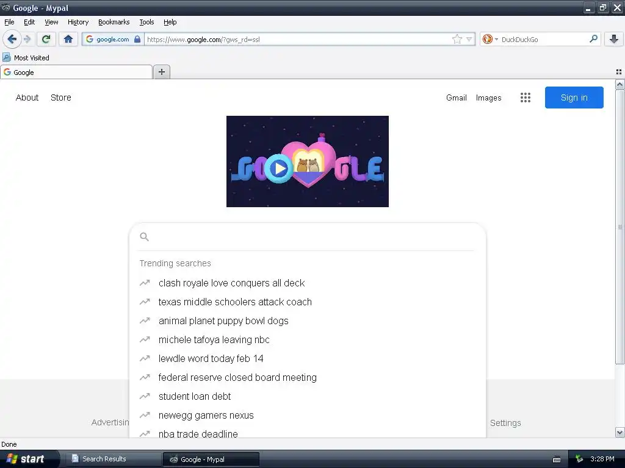
Task: Click the DuckDuckGo search input field
Action: [544, 40]
